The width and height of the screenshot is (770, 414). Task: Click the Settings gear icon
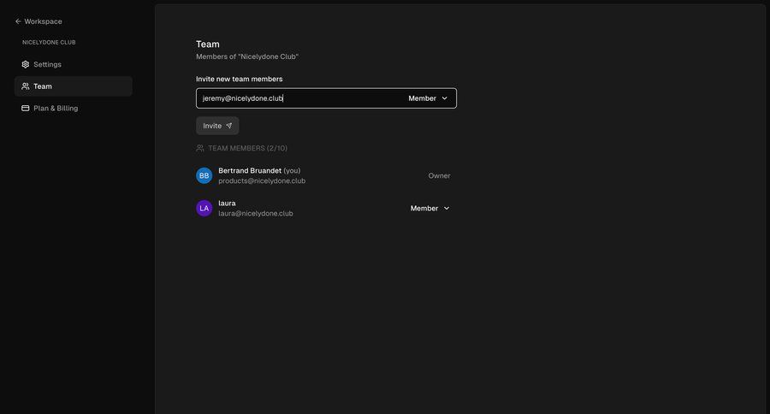(26, 64)
